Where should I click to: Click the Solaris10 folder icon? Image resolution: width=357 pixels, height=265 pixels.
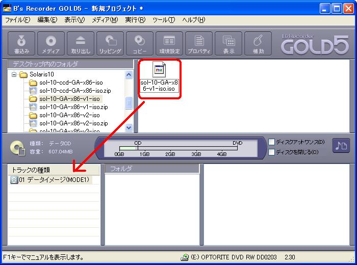click(23, 74)
